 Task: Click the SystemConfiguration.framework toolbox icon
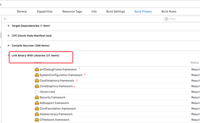tap(37, 75)
